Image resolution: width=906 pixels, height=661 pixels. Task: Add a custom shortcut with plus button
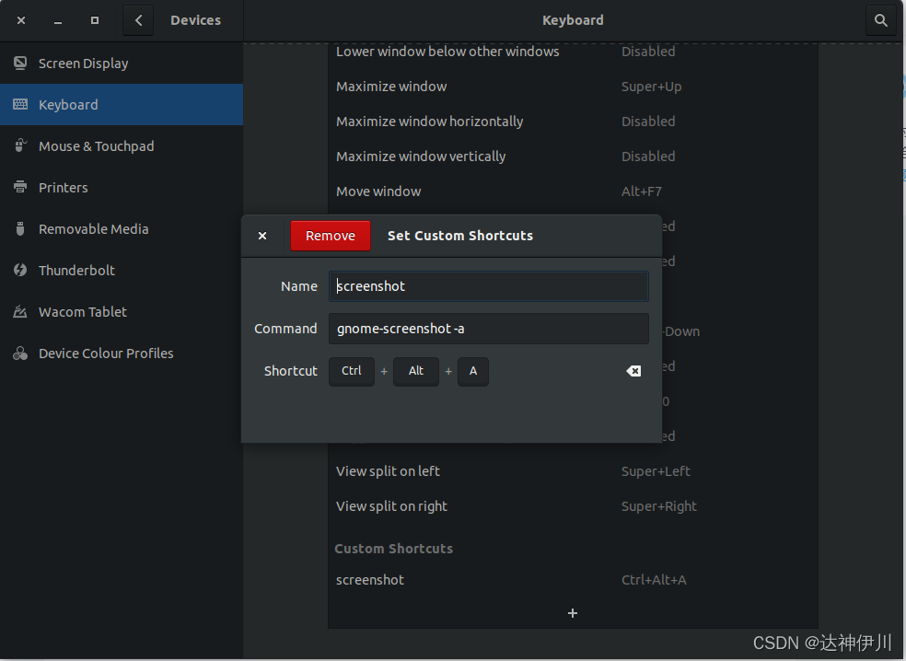(573, 613)
